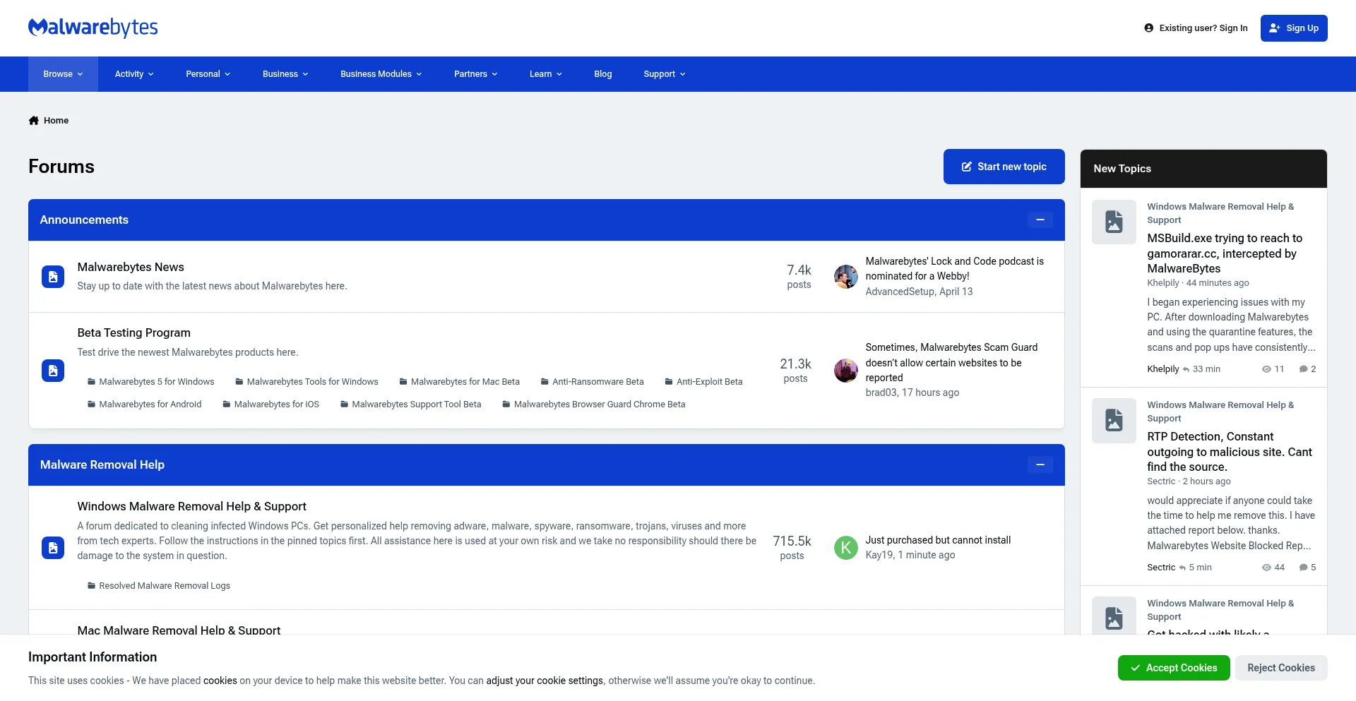Expand the Personal menu
The width and height of the screenshot is (1356, 701).
click(208, 74)
